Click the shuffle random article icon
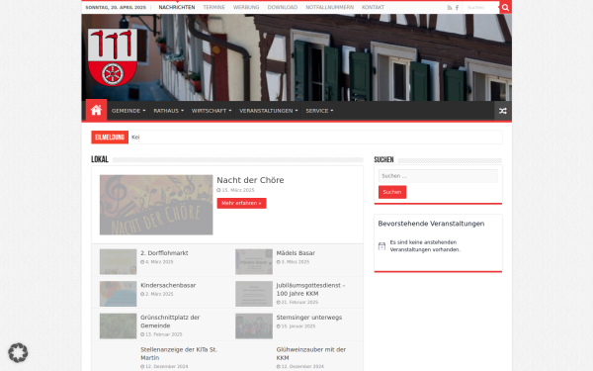The height and width of the screenshot is (371, 593). tap(503, 111)
